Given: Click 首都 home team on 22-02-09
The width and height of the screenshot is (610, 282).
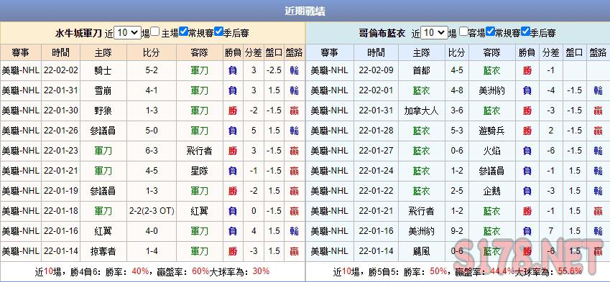Looking at the screenshot, I should coord(421,71).
